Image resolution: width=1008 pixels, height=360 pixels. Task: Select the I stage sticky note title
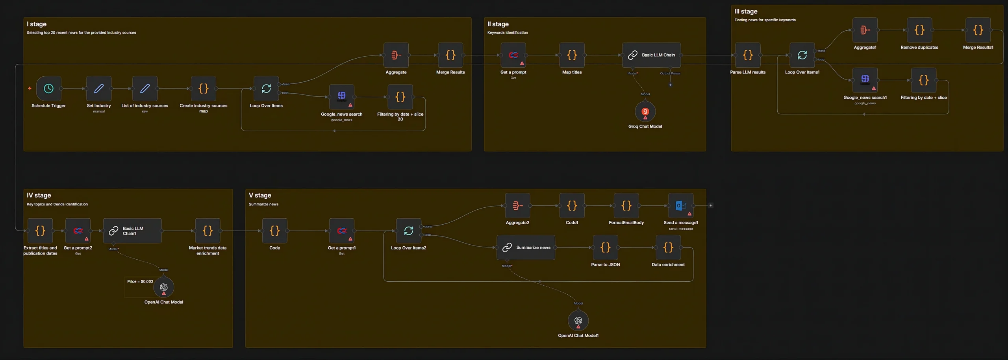(37, 24)
